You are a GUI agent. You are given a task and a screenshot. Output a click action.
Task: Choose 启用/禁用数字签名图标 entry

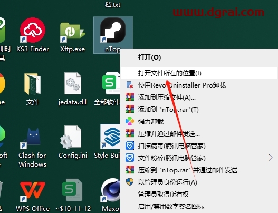pos(198,207)
